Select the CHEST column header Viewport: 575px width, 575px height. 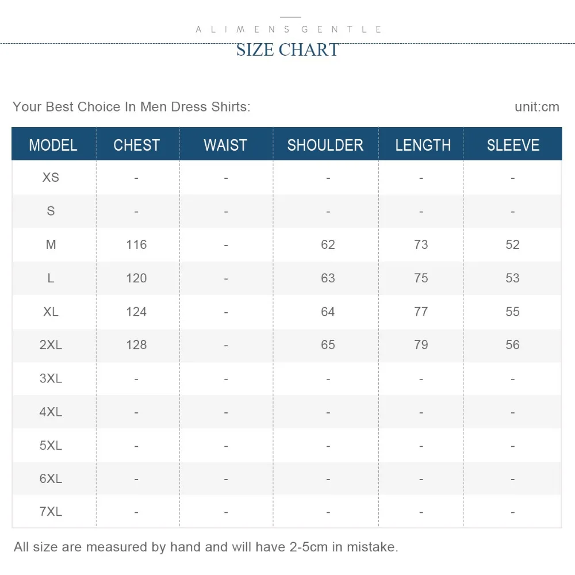pyautogui.click(x=137, y=145)
